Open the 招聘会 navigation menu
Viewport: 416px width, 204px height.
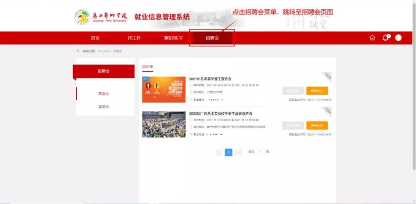click(x=212, y=38)
